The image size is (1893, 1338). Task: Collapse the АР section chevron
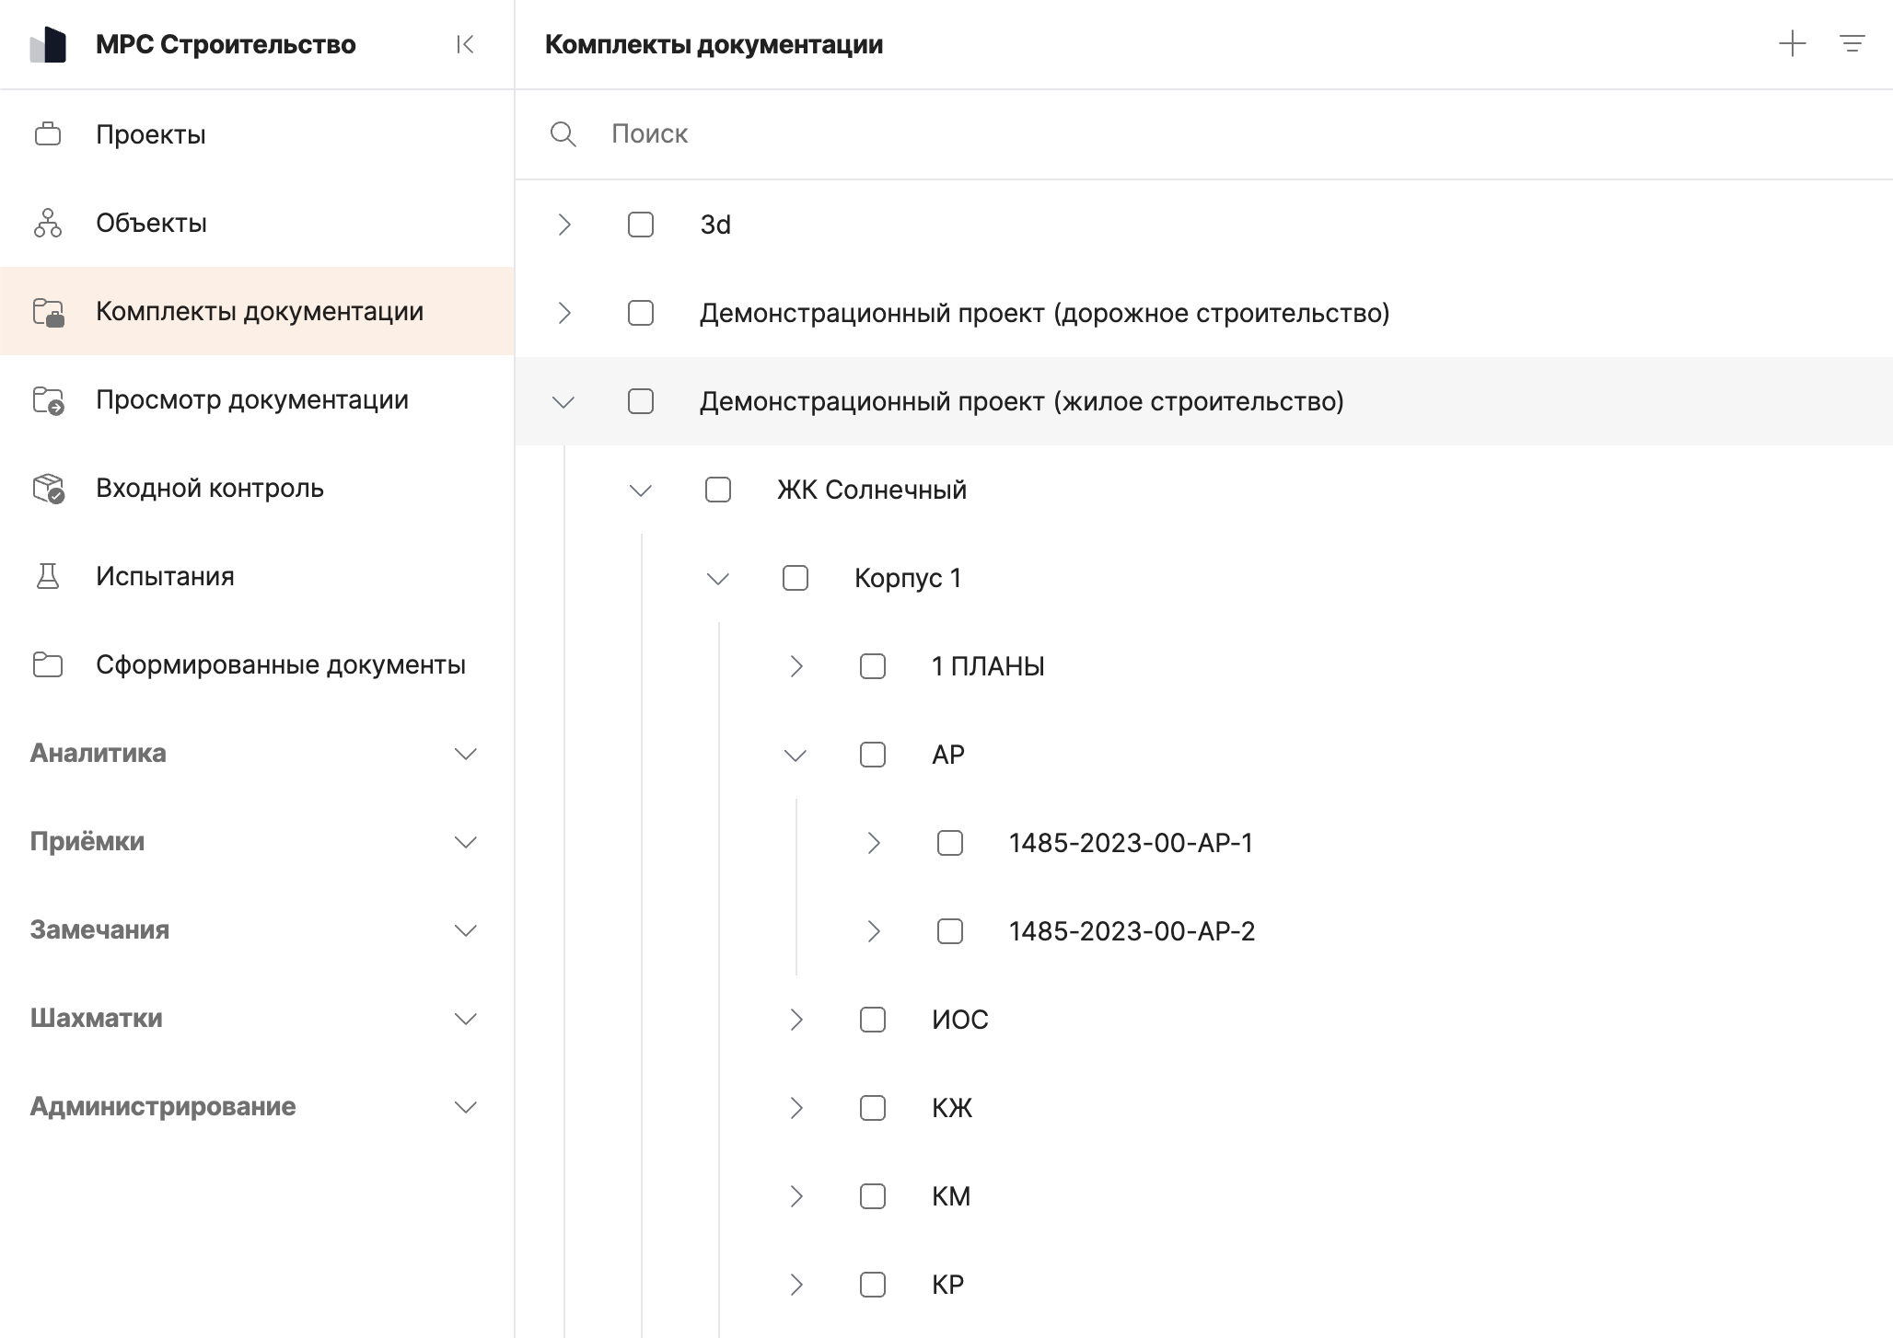coord(796,755)
